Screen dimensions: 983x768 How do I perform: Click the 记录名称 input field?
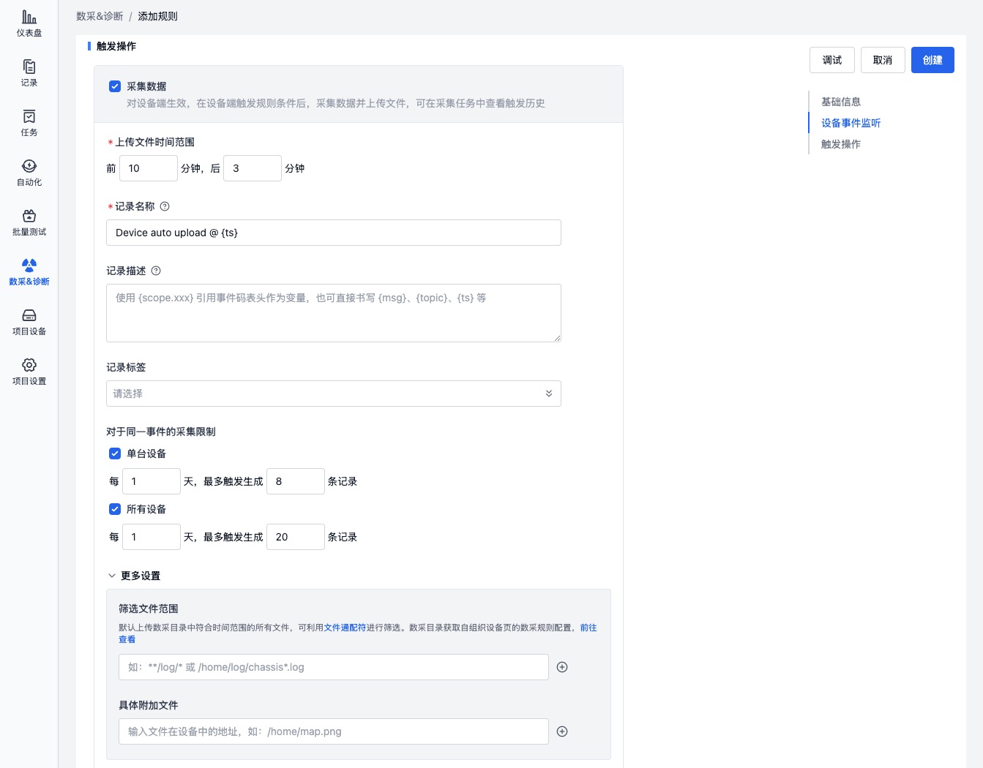click(x=334, y=233)
